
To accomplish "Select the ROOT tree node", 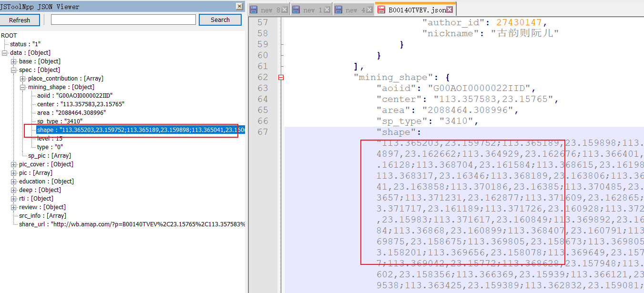I will (9, 36).
